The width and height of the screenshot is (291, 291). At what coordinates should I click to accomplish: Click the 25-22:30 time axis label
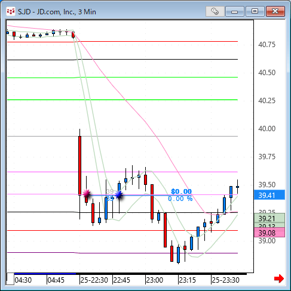pyautogui.click(x=94, y=280)
